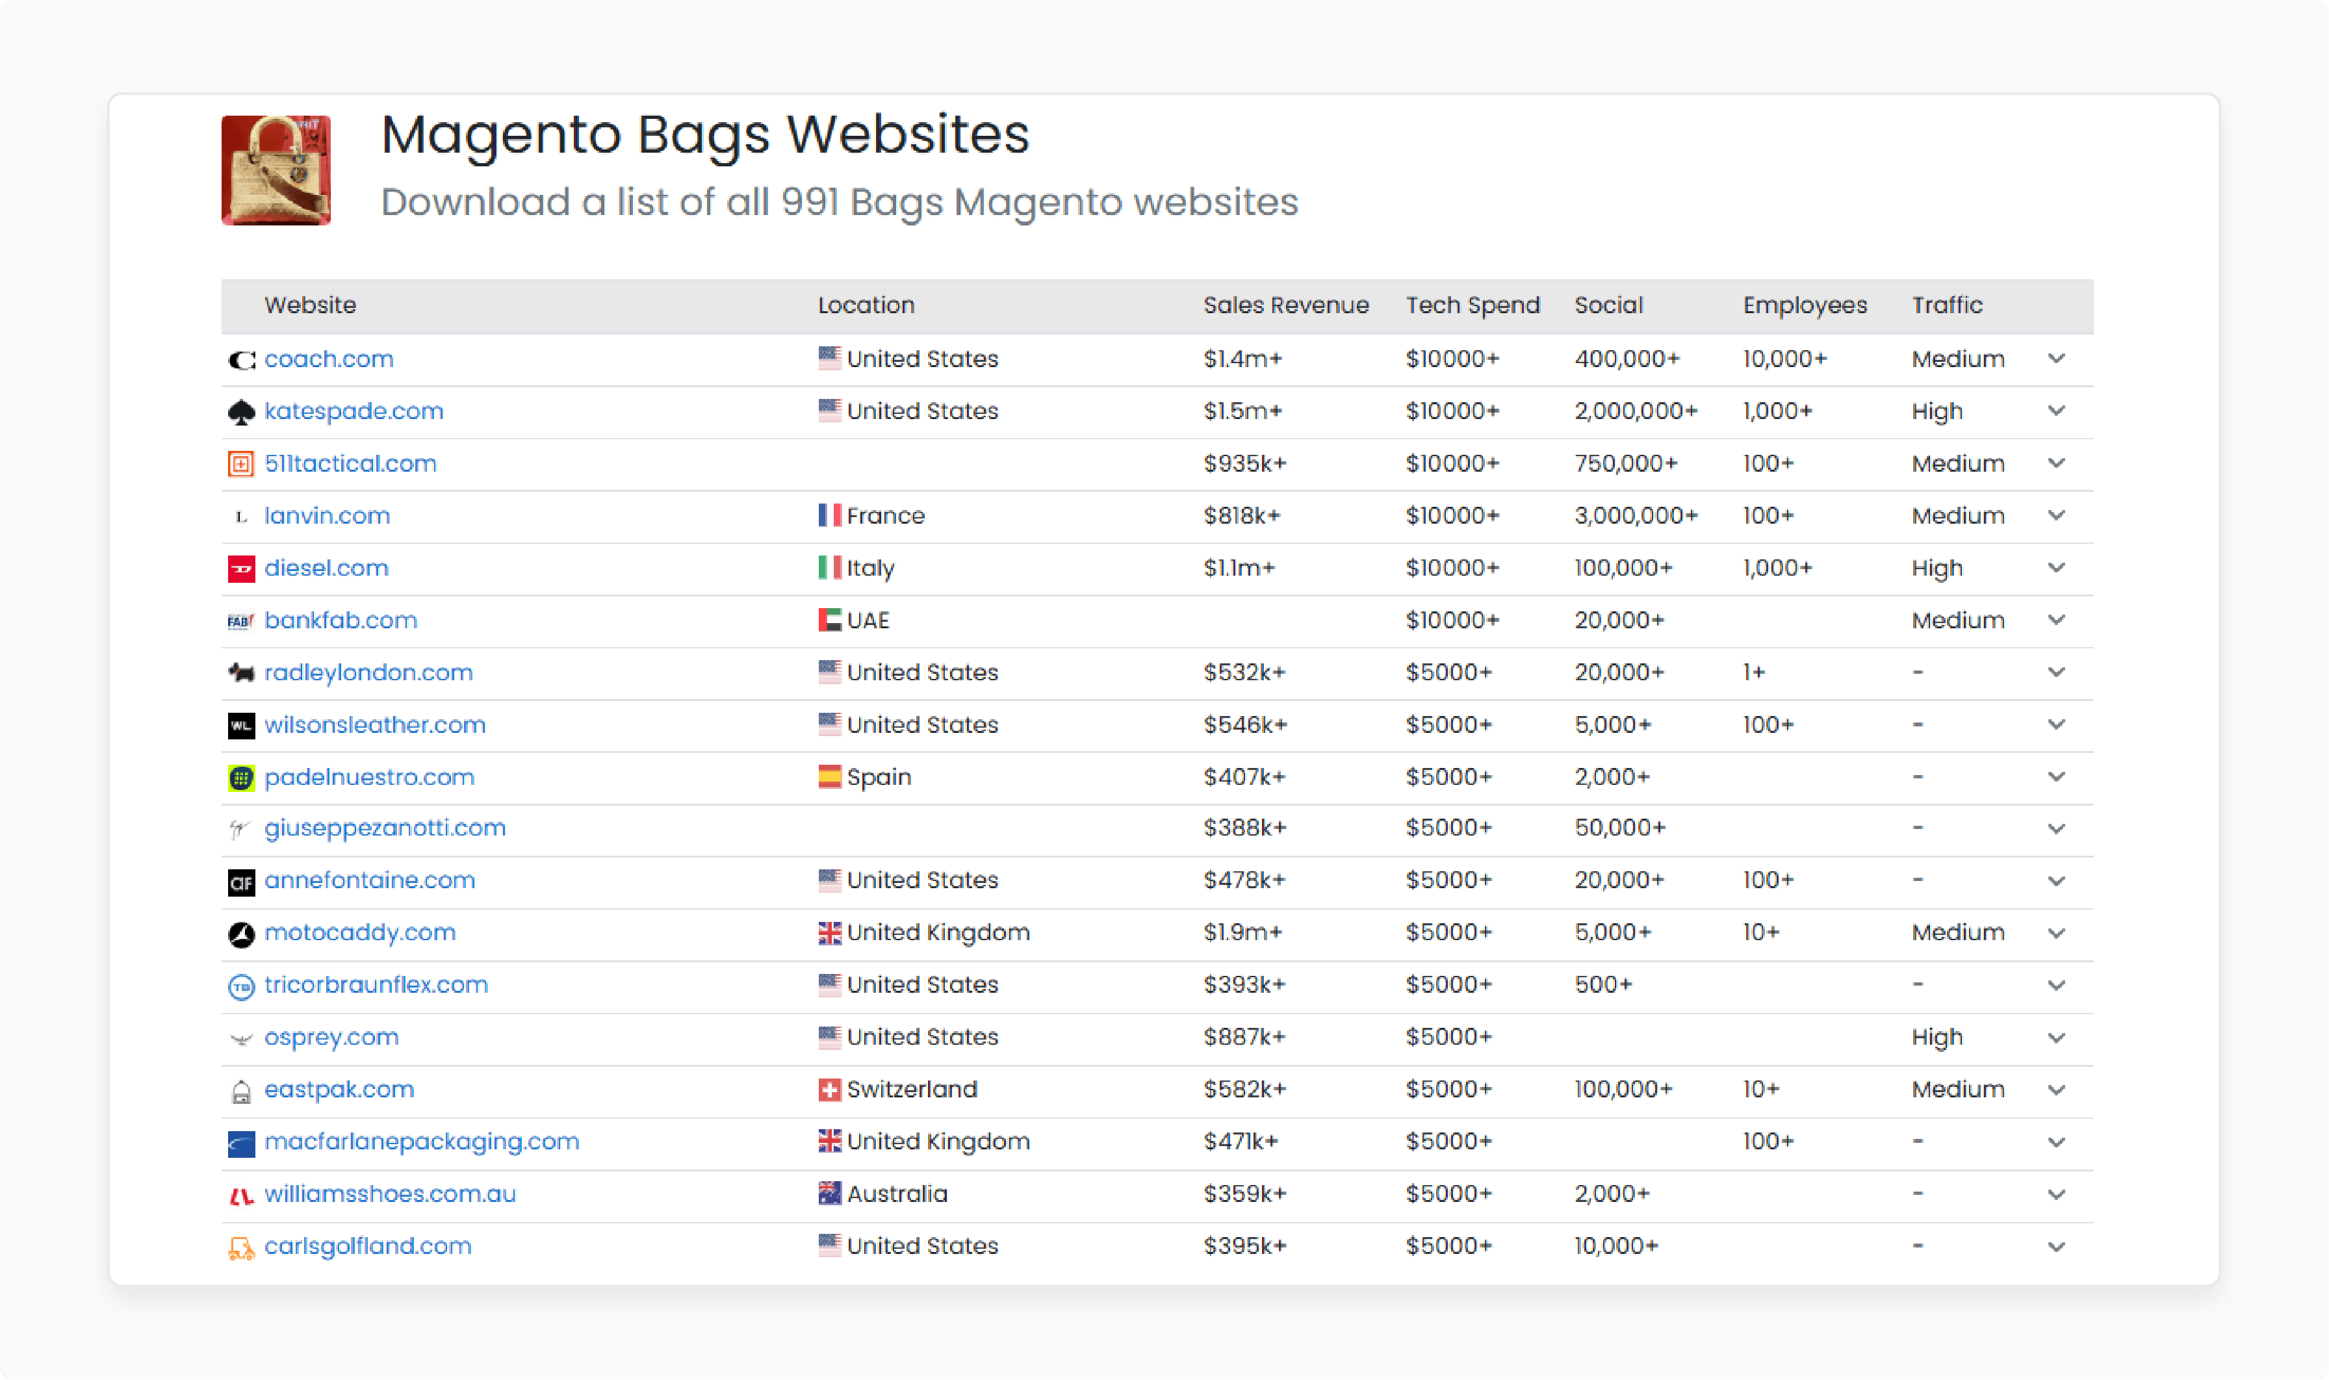Click the eastpak.com backpack favicon
This screenshot has width=2329, height=1380.
(241, 1092)
